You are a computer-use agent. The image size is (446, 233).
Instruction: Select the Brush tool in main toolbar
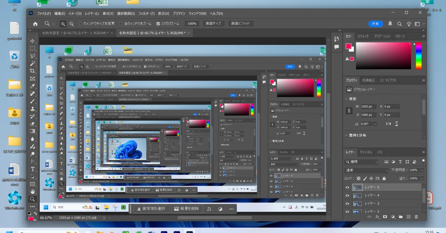click(x=32, y=101)
